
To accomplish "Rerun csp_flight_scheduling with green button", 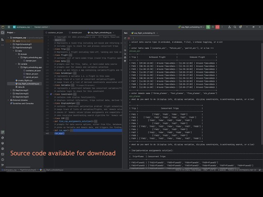I will (x=208, y=27).
